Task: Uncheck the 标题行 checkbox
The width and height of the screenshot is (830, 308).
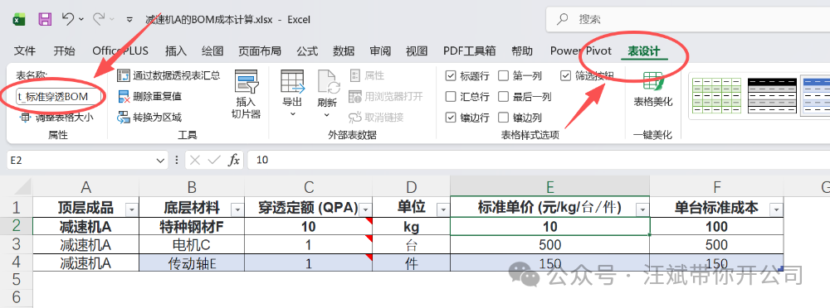Action: pyautogui.click(x=451, y=76)
